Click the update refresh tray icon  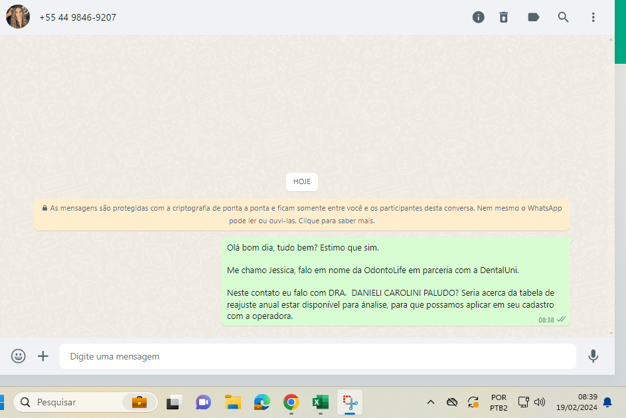[x=473, y=402]
